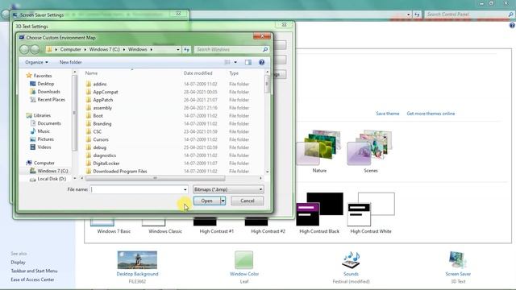516x290 pixels.
Task: Open Ease of Access Center link
Action: coord(32,280)
